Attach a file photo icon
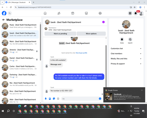Screen dimensions: 147x118 pyautogui.click(x=50, y=99)
